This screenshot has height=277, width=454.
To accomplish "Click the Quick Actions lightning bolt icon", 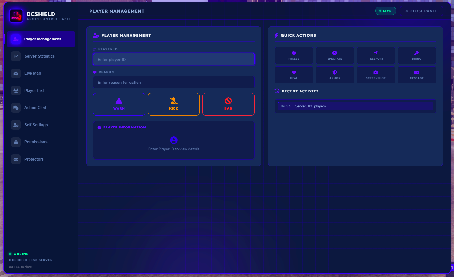I will point(277,35).
